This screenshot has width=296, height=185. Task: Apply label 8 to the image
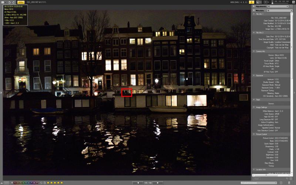coord(34,183)
